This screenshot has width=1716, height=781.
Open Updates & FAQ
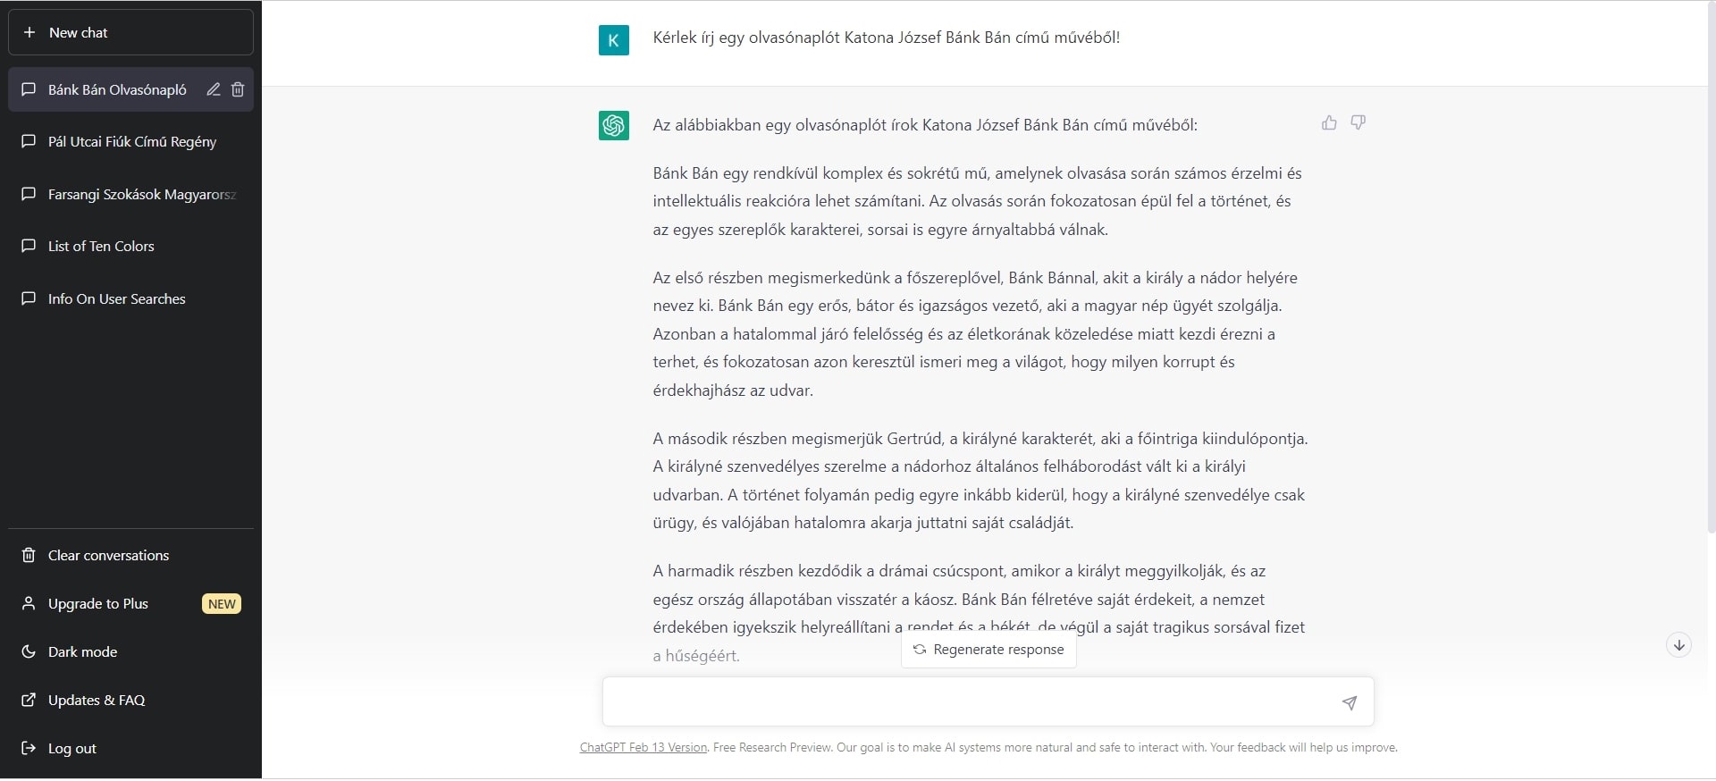[130, 700]
